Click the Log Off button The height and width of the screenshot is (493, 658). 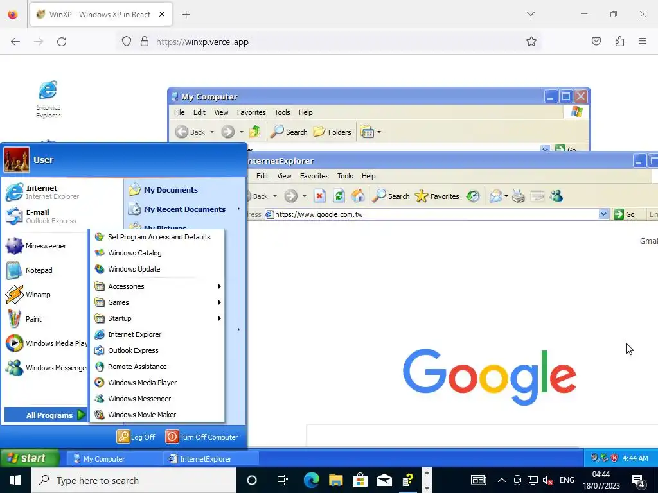pyautogui.click(x=136, y=437)
